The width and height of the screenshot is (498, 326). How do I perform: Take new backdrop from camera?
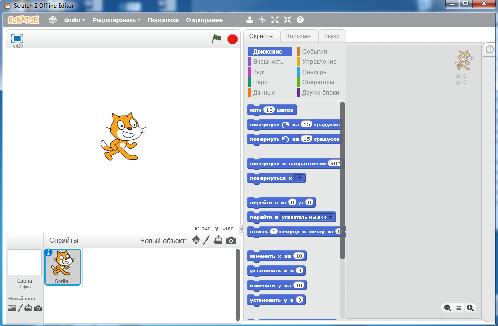point(38,308)
